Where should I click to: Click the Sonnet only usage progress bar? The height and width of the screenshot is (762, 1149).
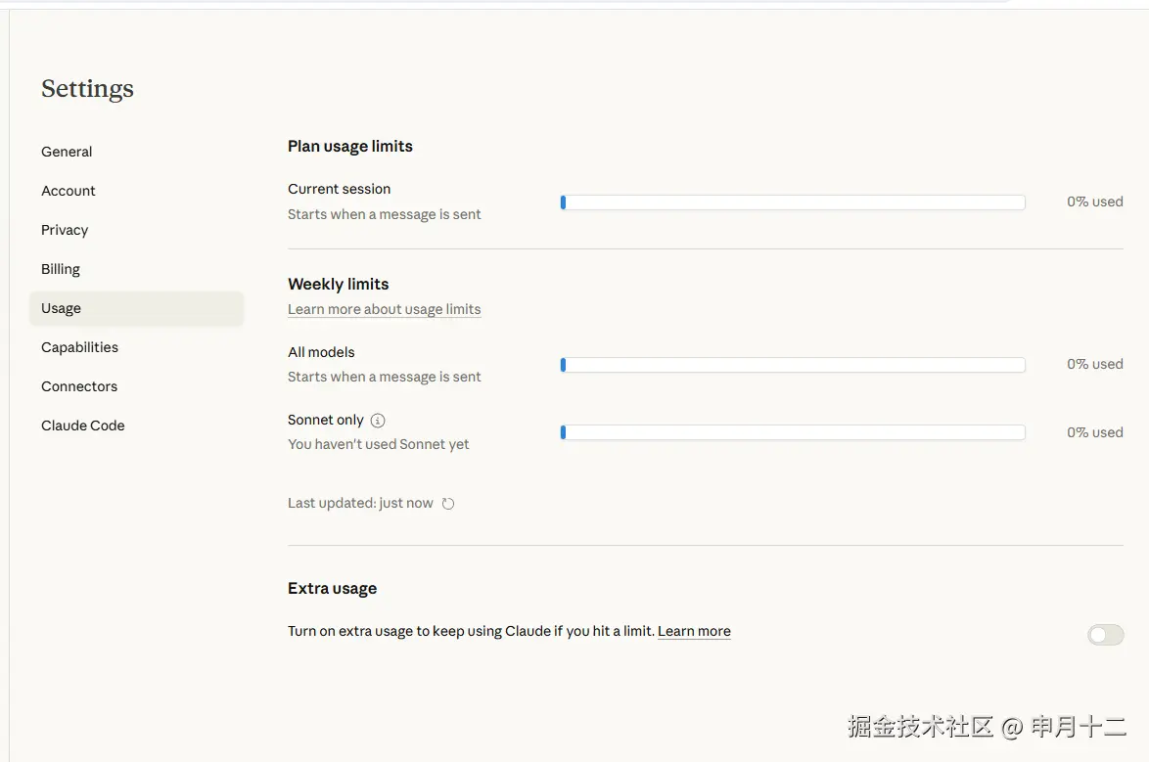pos(792,432)
